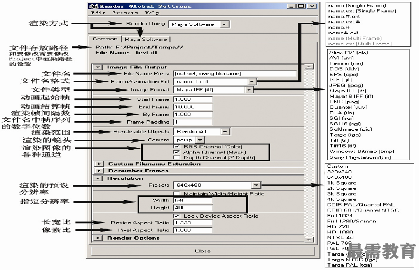Toggle Alpha Channel (Mask) checkbox
This screenshot has width=419, height=270.
177,152
